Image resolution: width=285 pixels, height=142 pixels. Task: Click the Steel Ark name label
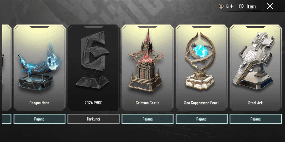(255, 103)
